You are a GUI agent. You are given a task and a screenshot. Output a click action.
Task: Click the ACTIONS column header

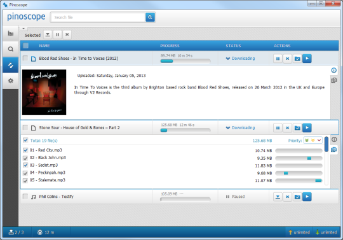[282, 46]
